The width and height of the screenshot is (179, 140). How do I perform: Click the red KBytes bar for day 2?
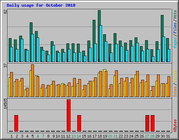coord(16,123)
